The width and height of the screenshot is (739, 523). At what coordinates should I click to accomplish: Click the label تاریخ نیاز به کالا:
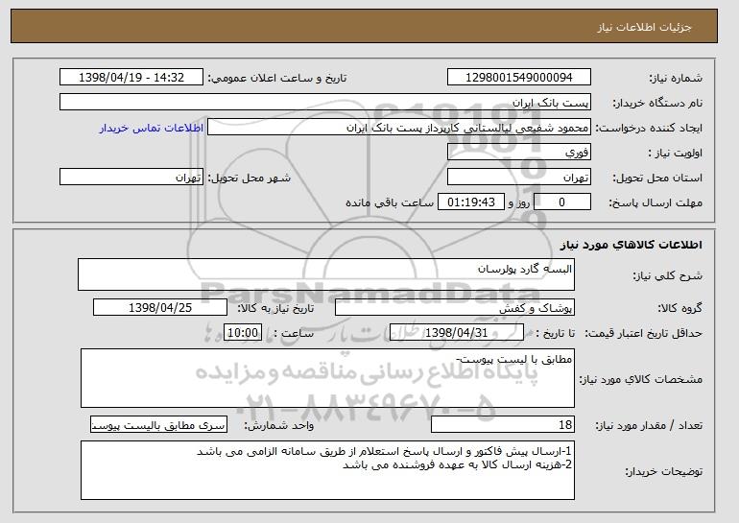(x=275, y=308)
